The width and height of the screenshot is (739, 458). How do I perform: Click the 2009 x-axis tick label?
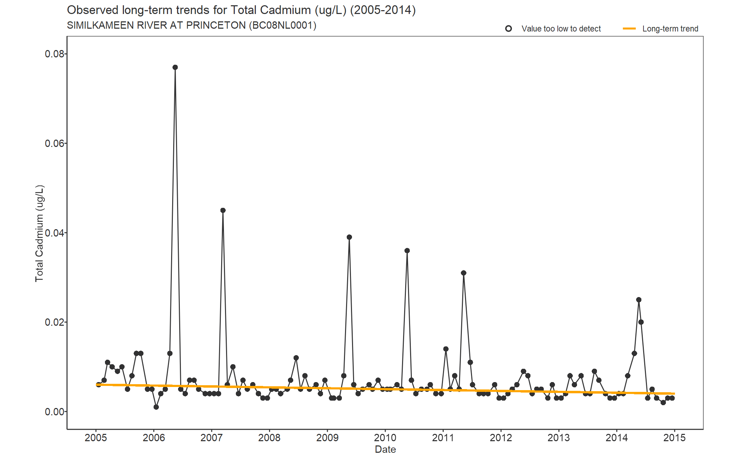pyautogui.click(x=328, y=438)
